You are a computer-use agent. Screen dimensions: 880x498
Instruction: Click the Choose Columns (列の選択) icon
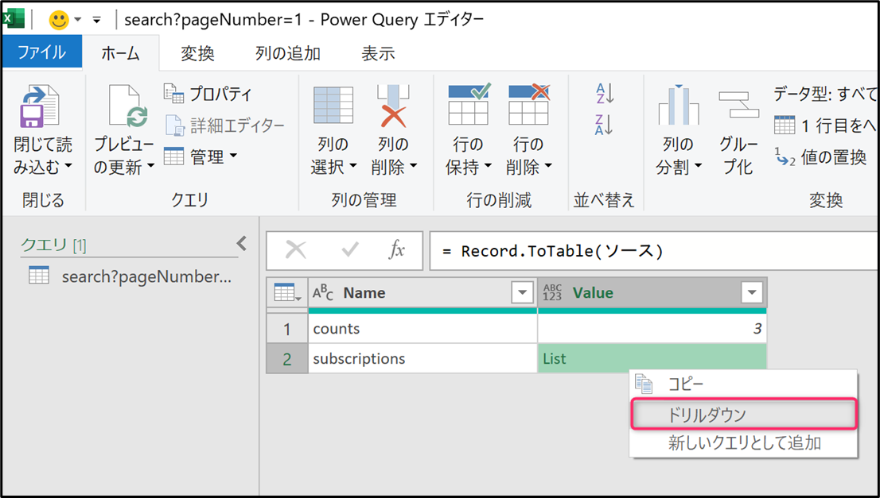click(x=333, y=106)
